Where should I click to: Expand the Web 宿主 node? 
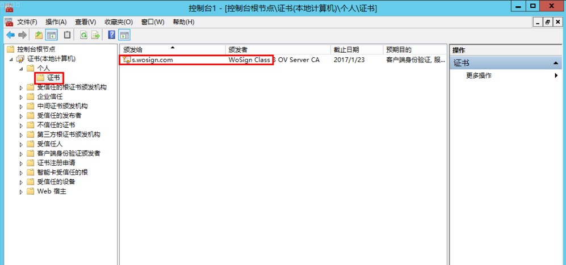pos(21,192)
